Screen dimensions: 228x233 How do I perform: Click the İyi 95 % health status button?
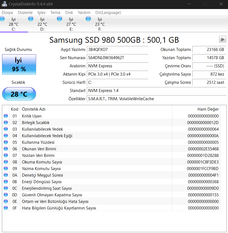click(19, 65)
